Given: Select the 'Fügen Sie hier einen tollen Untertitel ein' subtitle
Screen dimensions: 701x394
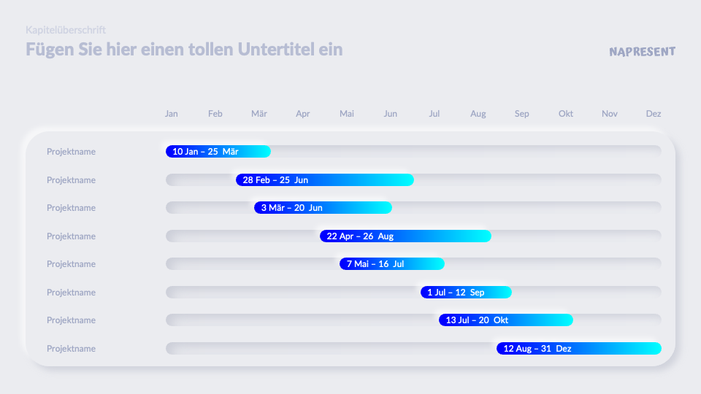Looking at the screenshot, I should click(x=184, y=50).
